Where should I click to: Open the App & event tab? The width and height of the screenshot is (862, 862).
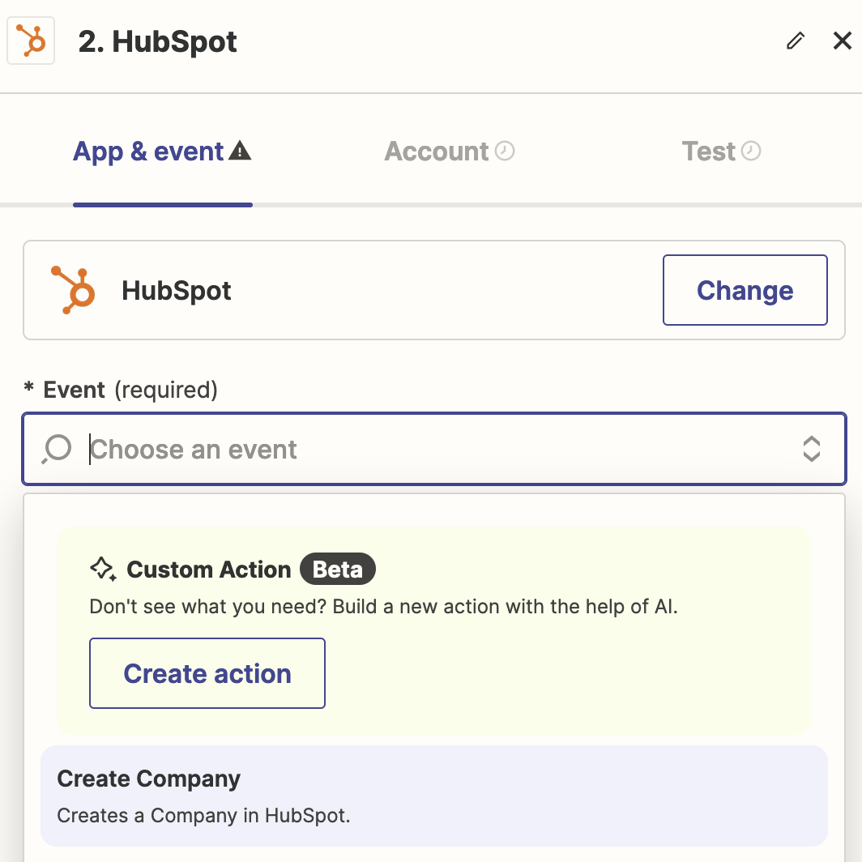(149, 151)
